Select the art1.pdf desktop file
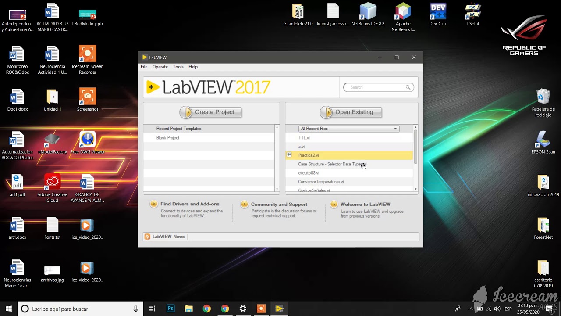Image resolution: width=561 pixels, height=316 pixels. tap(18, 186)
